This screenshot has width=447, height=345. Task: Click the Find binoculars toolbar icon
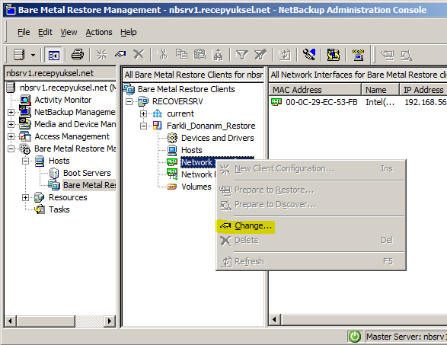point(218,55)
